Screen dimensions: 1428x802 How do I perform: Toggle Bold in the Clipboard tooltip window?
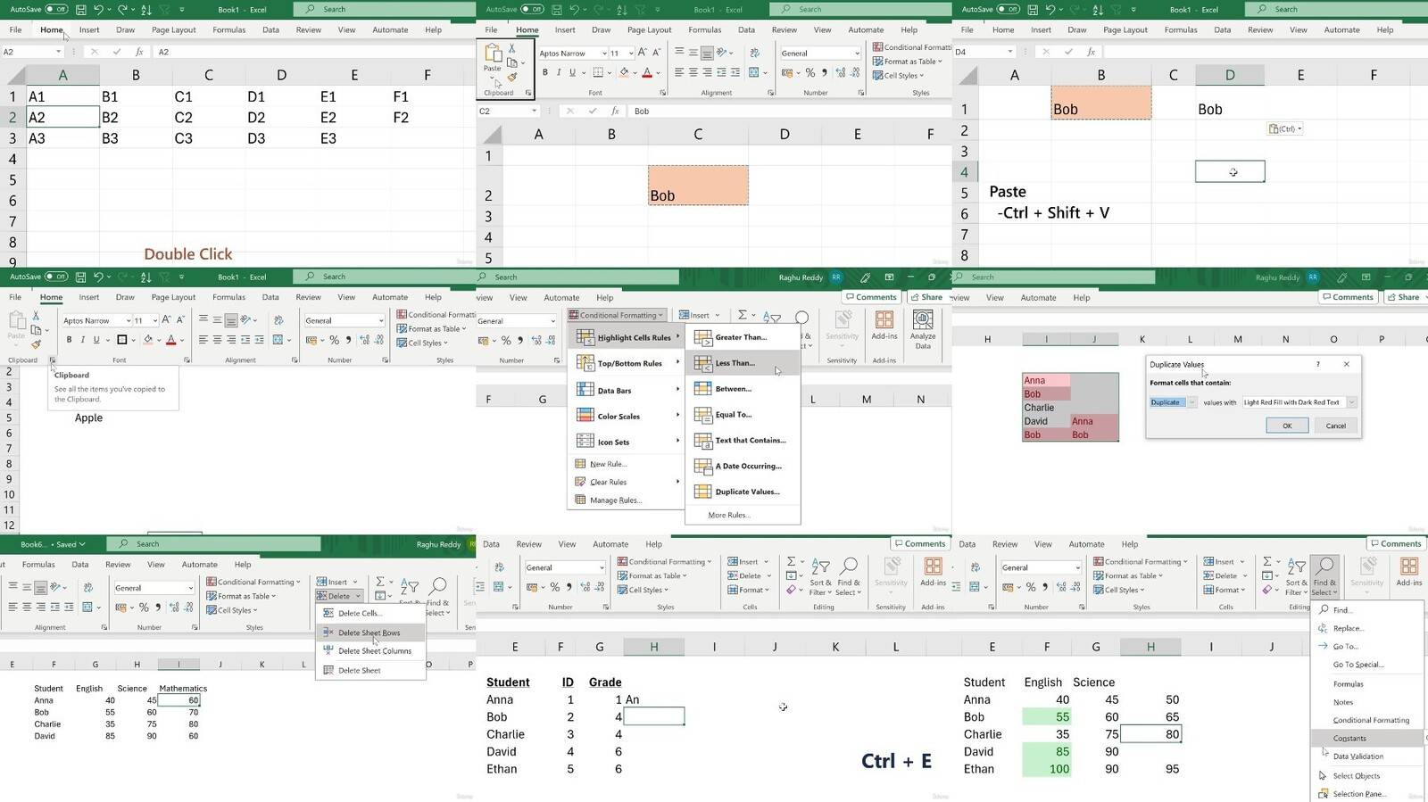[x=69, y=340]
